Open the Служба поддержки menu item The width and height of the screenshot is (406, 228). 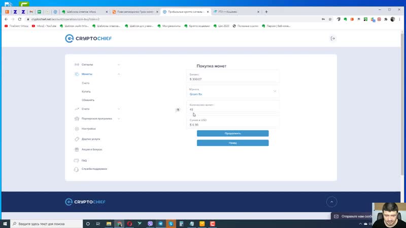coord(94,169)
